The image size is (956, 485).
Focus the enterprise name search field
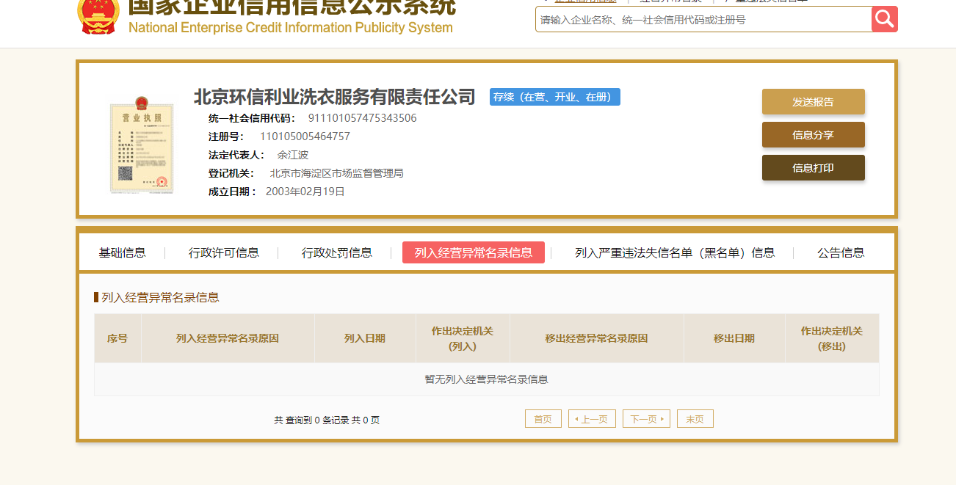[x=703, y=20]
